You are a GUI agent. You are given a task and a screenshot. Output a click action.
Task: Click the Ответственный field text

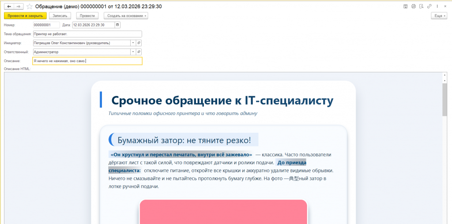[x=82, y=52]
